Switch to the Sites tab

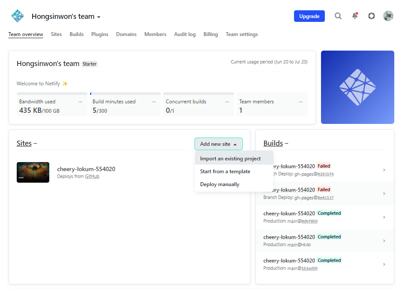[x=56, y=34]
